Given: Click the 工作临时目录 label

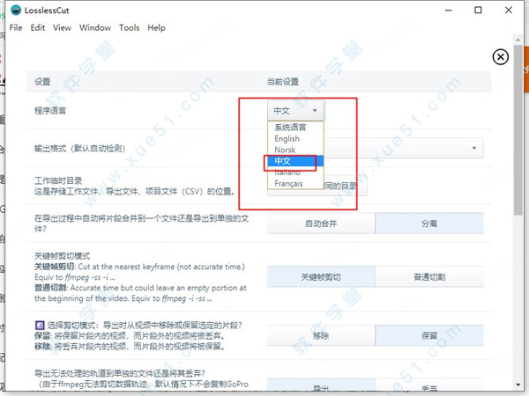Looking at the screenshot, I should pos(58,180).
